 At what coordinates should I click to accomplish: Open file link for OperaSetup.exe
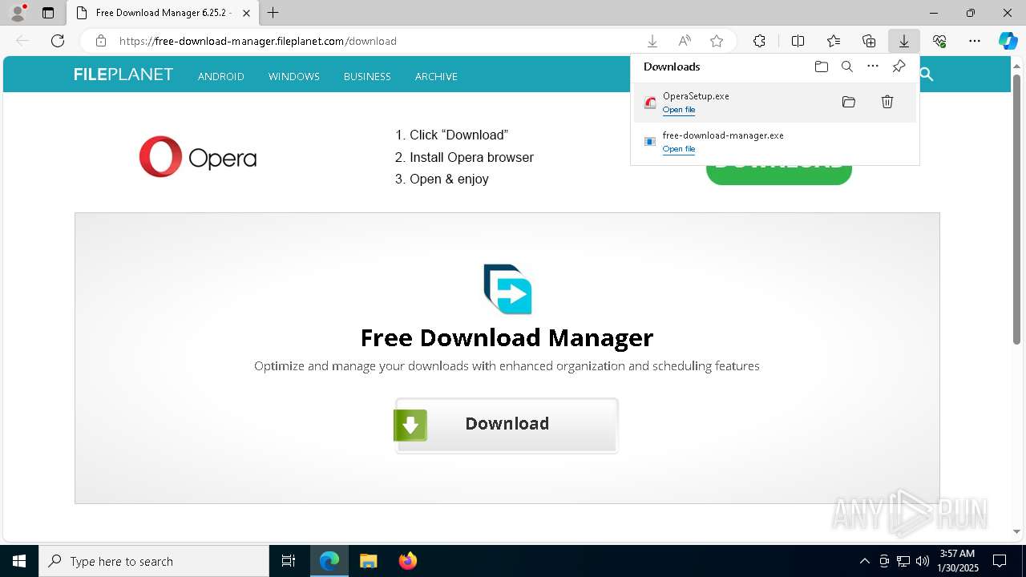pyautogui.click(x=679, y=110)
